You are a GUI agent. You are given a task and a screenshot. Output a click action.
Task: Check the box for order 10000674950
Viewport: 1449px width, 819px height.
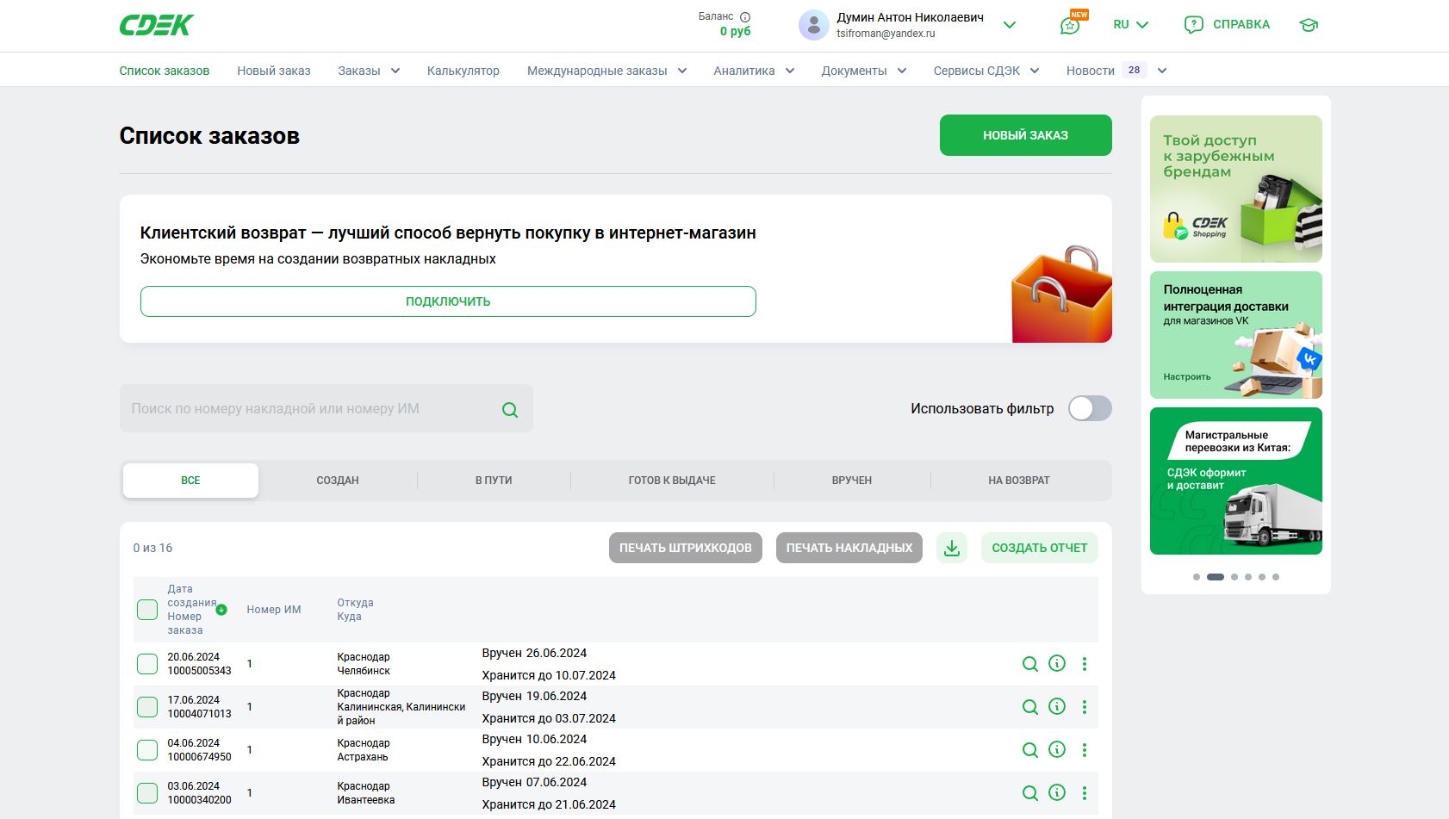click(x=147, y=750)
